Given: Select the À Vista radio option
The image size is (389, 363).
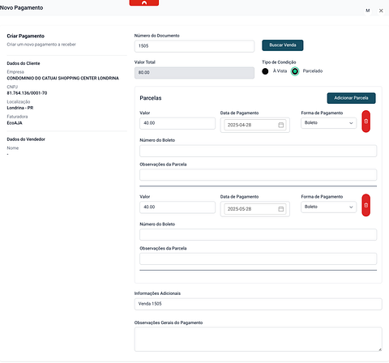Looking at the screenshot, I should (x=265, y=71).
